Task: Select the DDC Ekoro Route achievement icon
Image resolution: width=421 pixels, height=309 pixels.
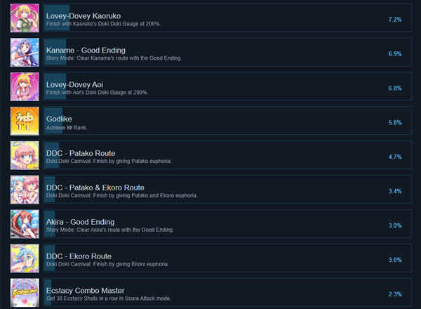Action: [x=25, y=258]
